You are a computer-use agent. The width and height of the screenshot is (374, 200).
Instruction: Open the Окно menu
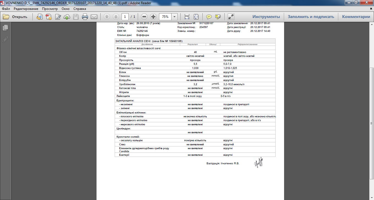(66, 9)
